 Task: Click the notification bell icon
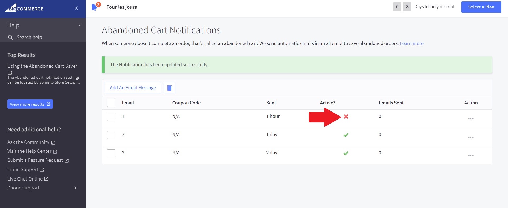pos(94,7)
